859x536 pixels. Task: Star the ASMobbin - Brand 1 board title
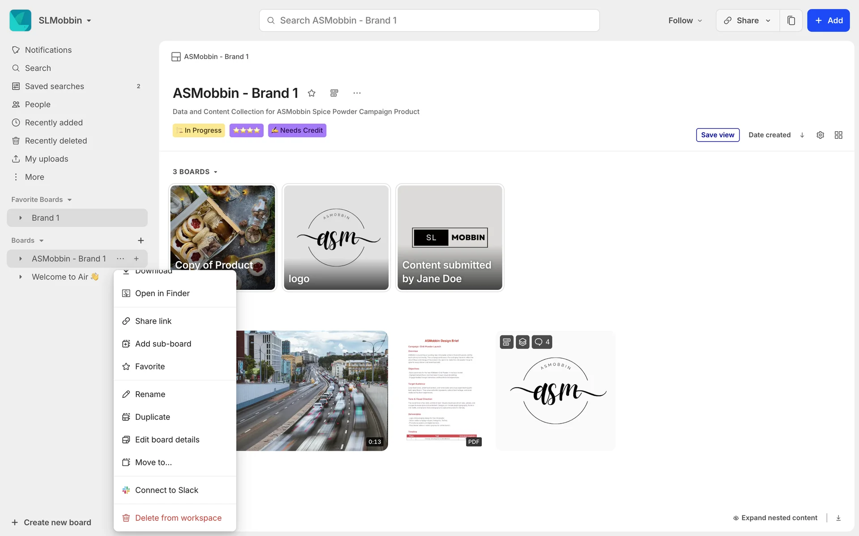(x=312, y=93)
